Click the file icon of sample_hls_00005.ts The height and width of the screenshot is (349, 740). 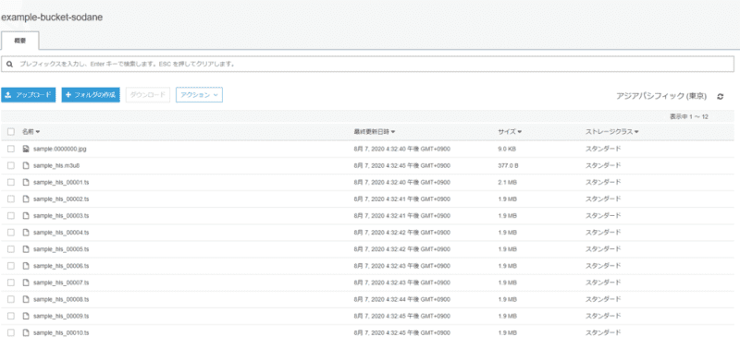[26, 249]
